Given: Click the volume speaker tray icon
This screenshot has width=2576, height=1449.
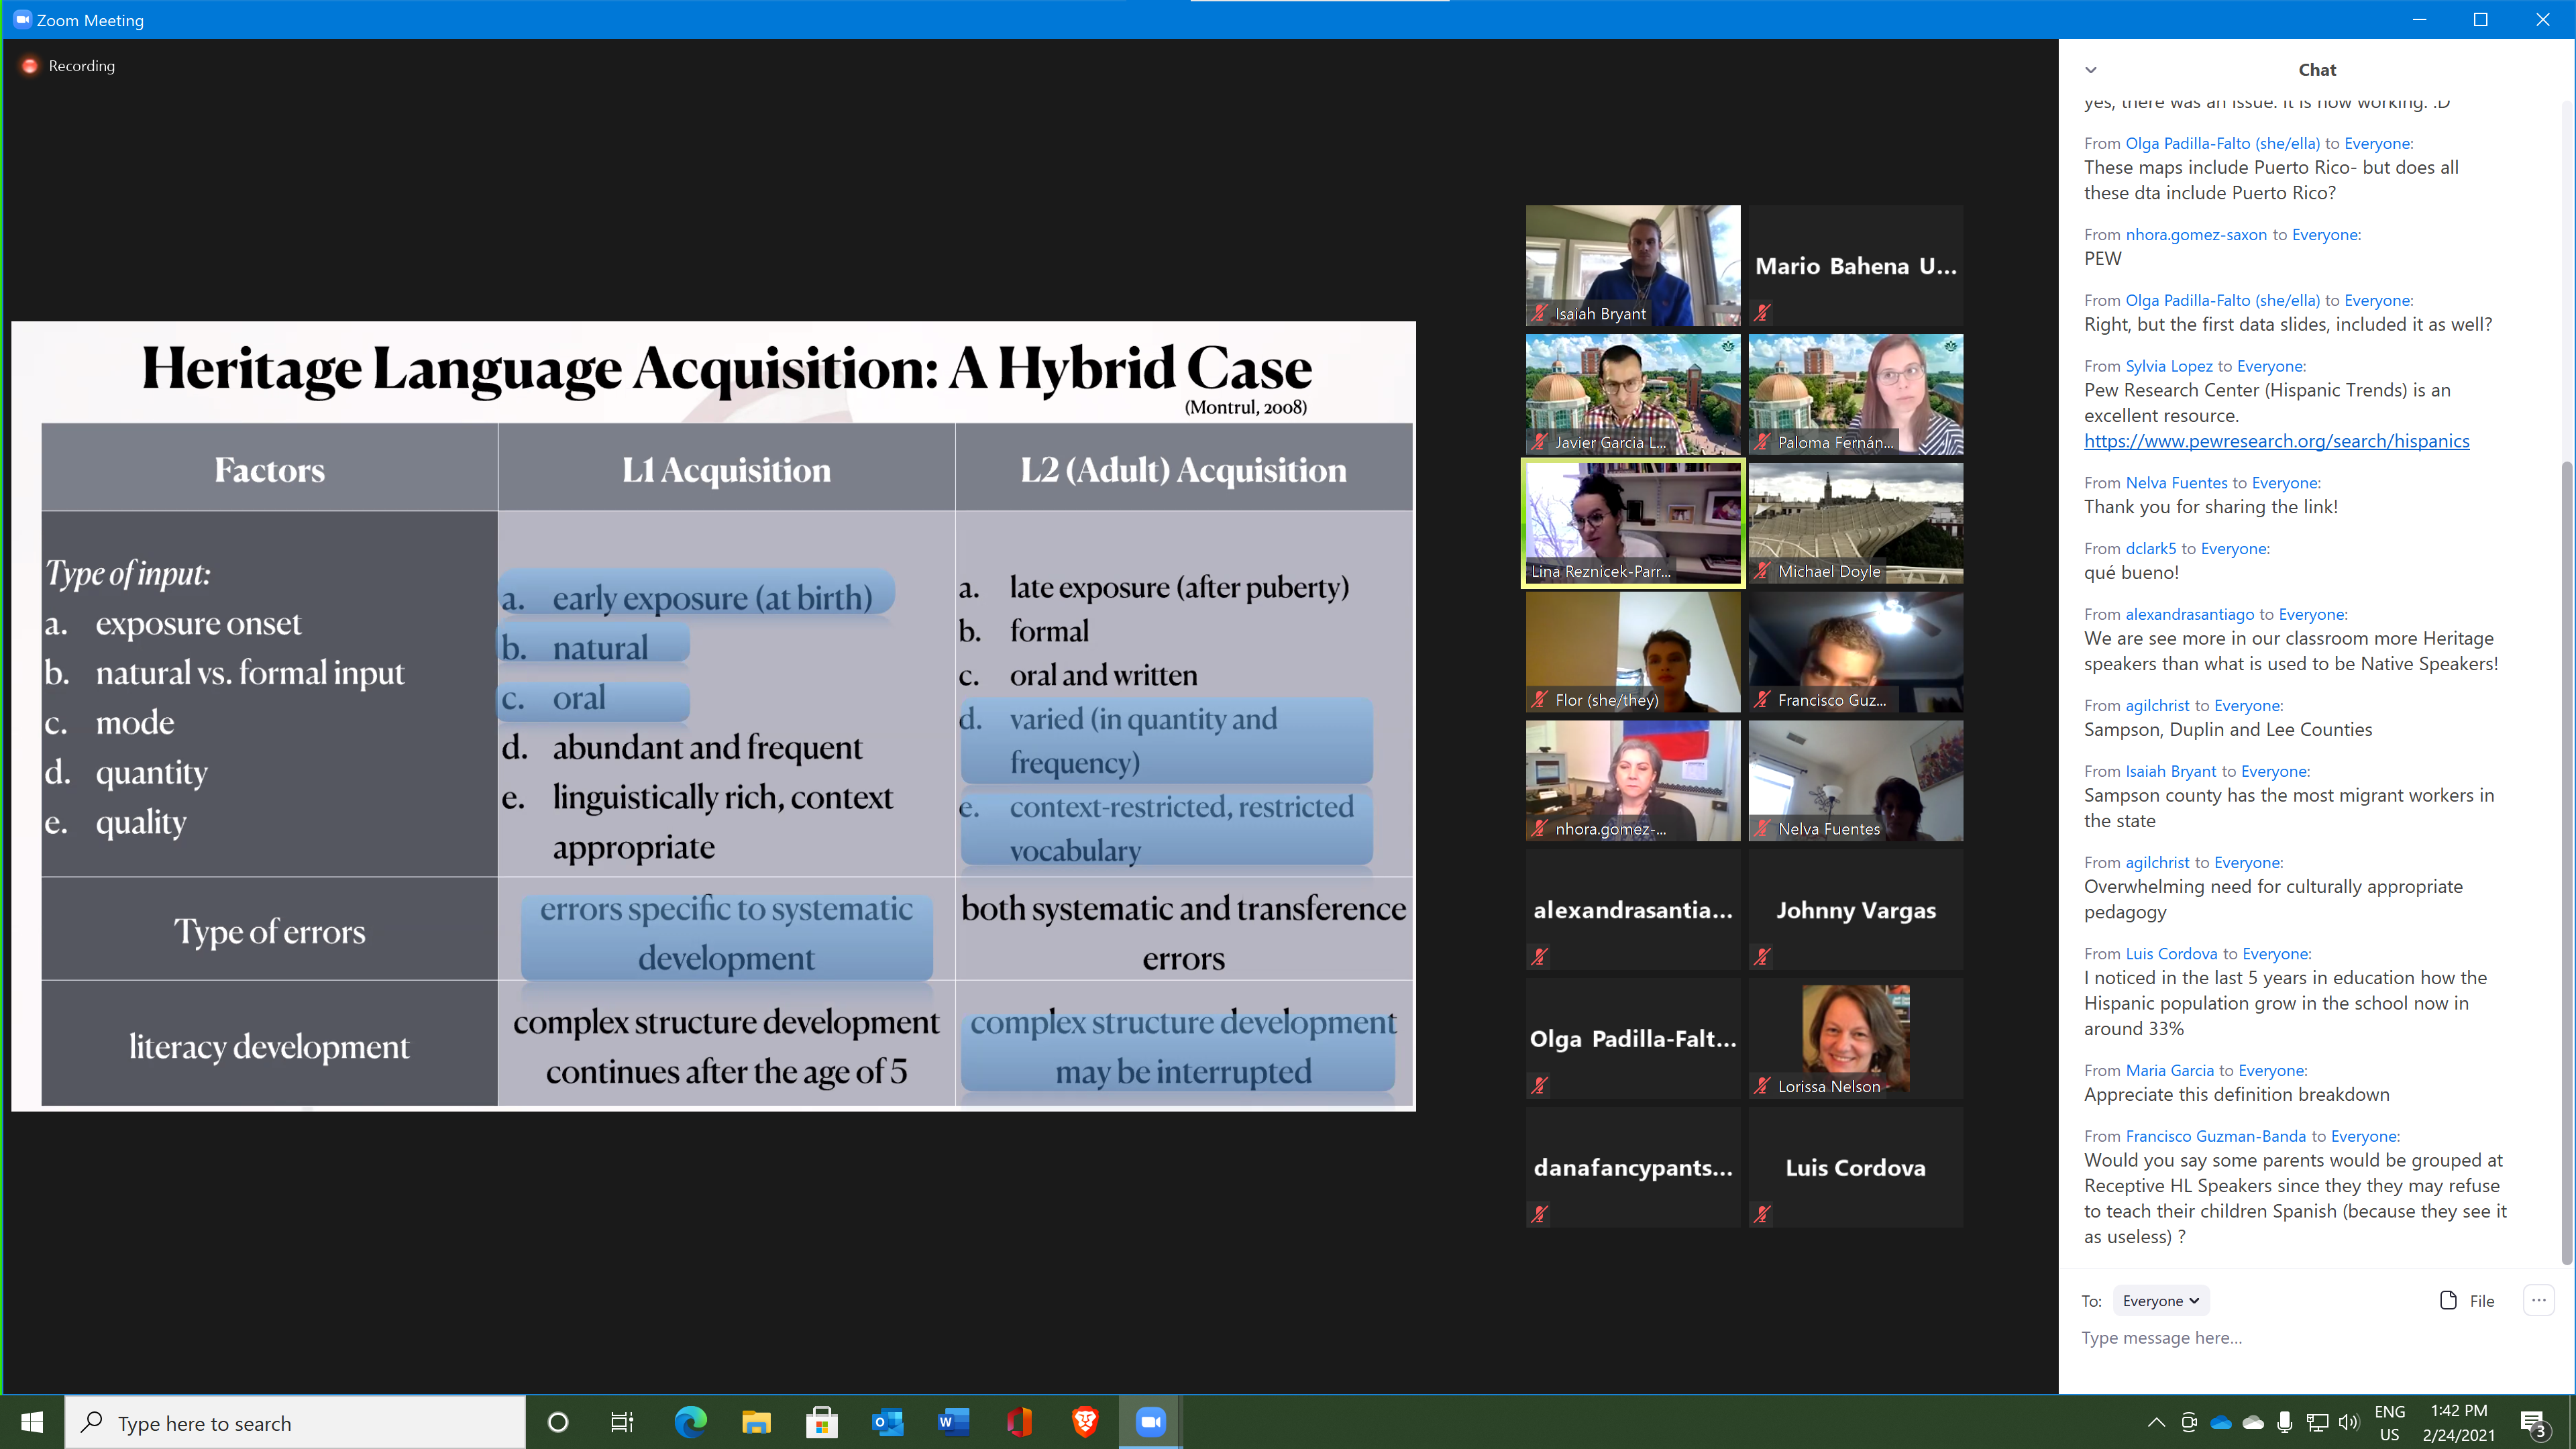Looking at the screenshot, I should point(2349,1422).
